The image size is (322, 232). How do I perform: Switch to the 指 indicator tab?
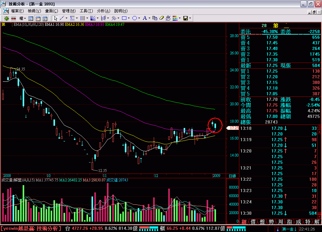pyautogui.click(x=290, y=222)
